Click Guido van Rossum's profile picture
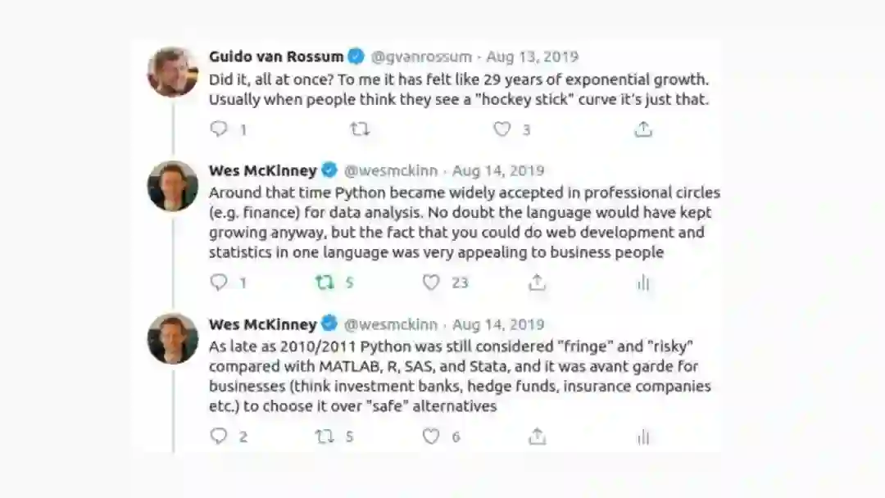The image size is (885, 498). tap(173, 72)
